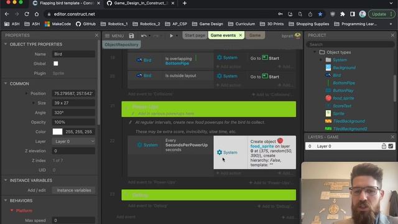Image resolution: width=398 pixels, height=224 pixels.
Task: Switch to the Start page tab
Action: coord(195,35)
